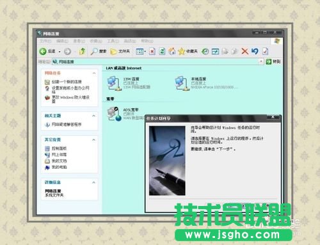Image resolution: width=320 pixels, height=245 pixels.
Task: Open 网上邻居 from other places
Action: (59, 155)
